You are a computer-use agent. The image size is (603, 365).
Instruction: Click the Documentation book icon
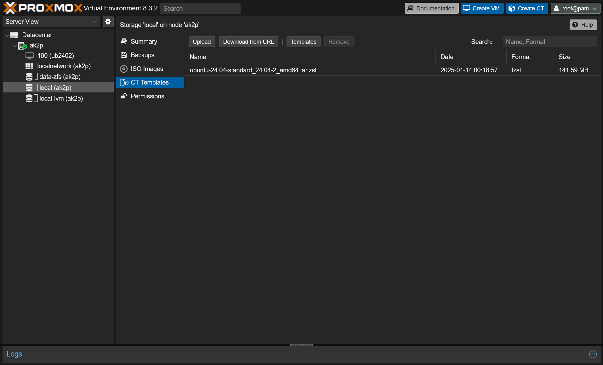click(x=410, y=8)
